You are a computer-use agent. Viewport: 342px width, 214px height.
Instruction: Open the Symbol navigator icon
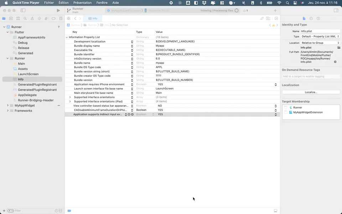pyautogui.click(x=18, y=19)
